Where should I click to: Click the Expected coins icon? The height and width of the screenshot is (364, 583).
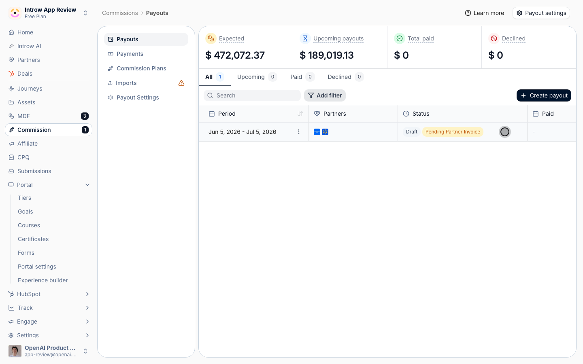pyautogui.click(x=211, y=38)
